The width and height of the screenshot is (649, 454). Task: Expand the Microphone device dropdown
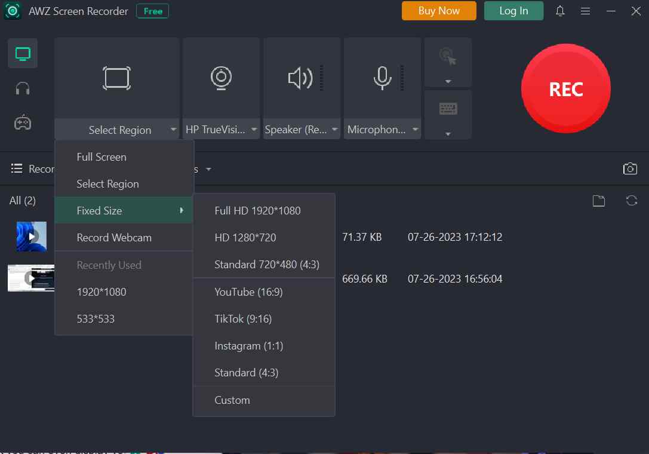[x=415, y=129]
